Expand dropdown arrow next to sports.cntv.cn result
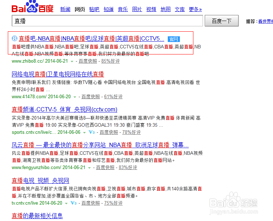The width and height of the screenshot is (273, 221). (85, 132)
